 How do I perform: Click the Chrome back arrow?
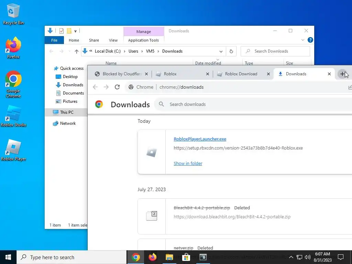tap(95, 87)
